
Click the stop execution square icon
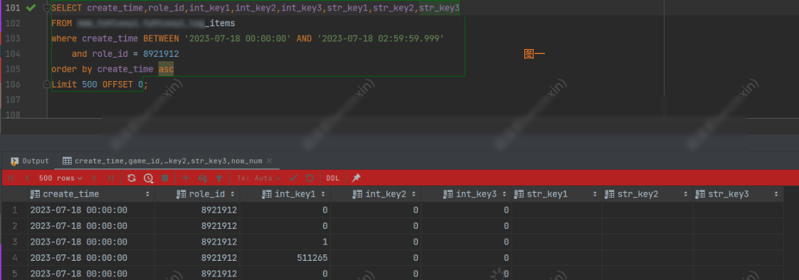click(x=164, y=178)
